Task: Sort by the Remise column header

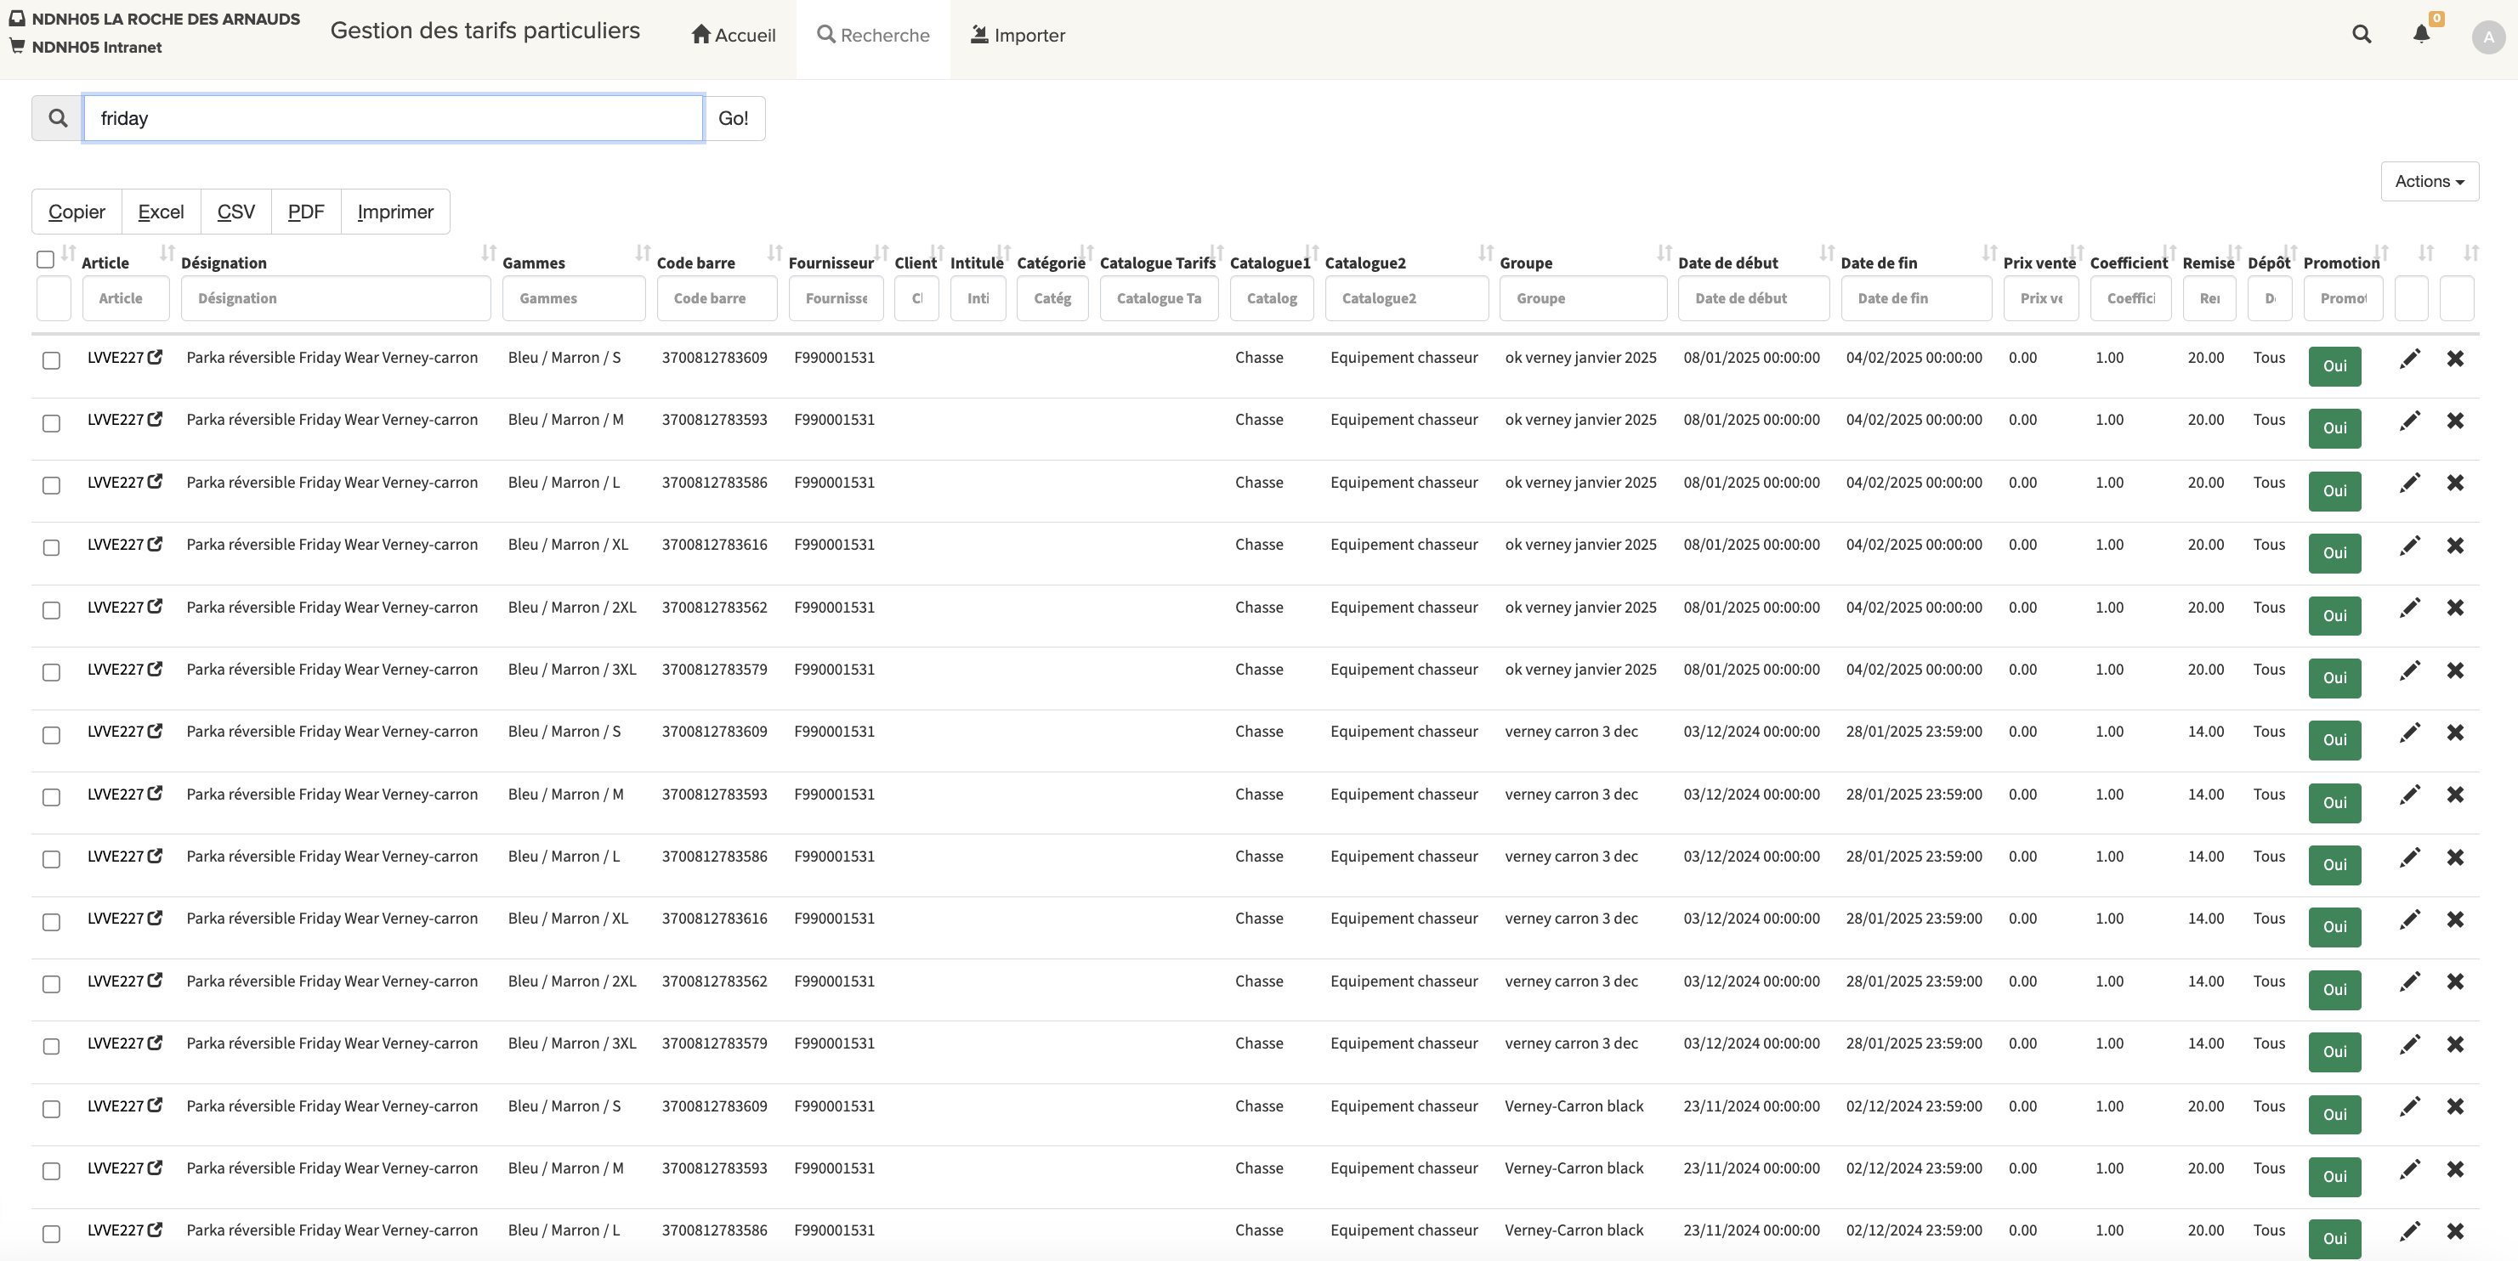Action: click(x=2208, y=263)
